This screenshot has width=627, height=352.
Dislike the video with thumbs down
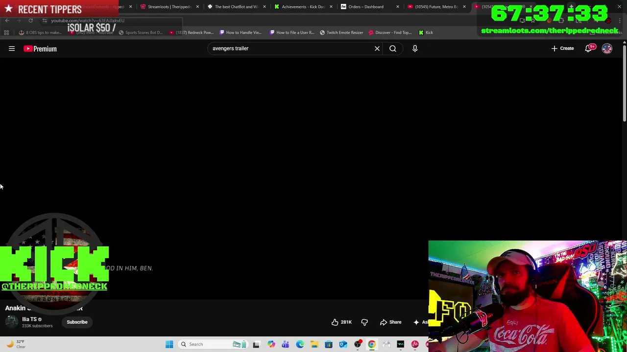coord(364,322)
